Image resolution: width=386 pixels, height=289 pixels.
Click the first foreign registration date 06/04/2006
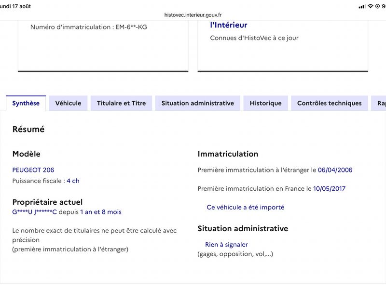[335, 170]
